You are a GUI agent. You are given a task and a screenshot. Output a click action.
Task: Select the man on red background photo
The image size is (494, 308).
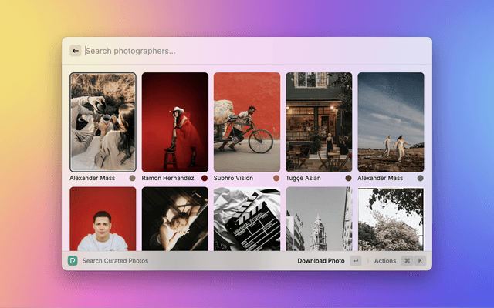(x=103, y=219)
